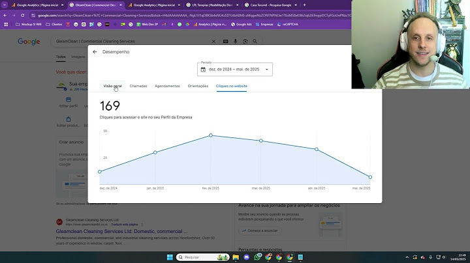Viewport: 470px width, 263px height.
Task: Open the teal notepad app on the taskbar
Action: pyautogui.click(x=300, y=257)
